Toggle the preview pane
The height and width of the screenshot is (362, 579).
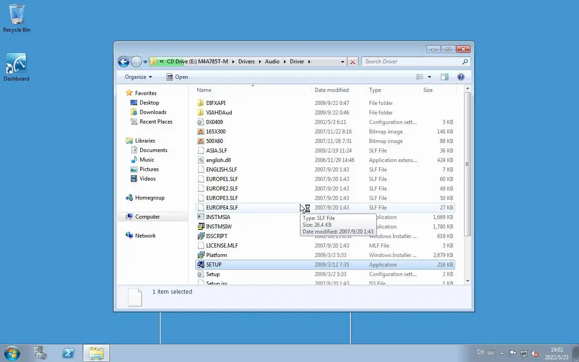coord(445,77)
